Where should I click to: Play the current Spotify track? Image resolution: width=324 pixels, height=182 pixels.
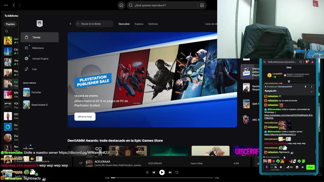coord(162,172)
